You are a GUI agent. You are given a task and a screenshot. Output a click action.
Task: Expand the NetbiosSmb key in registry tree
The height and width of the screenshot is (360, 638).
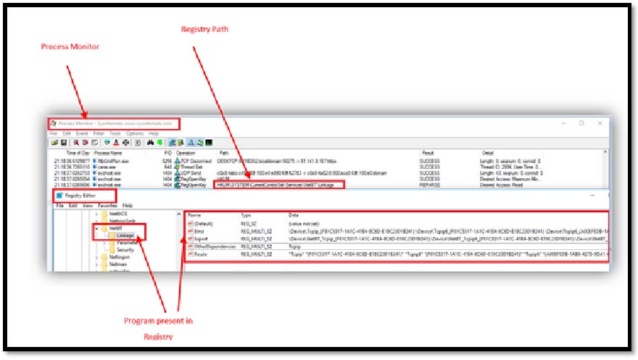point(96,221)
